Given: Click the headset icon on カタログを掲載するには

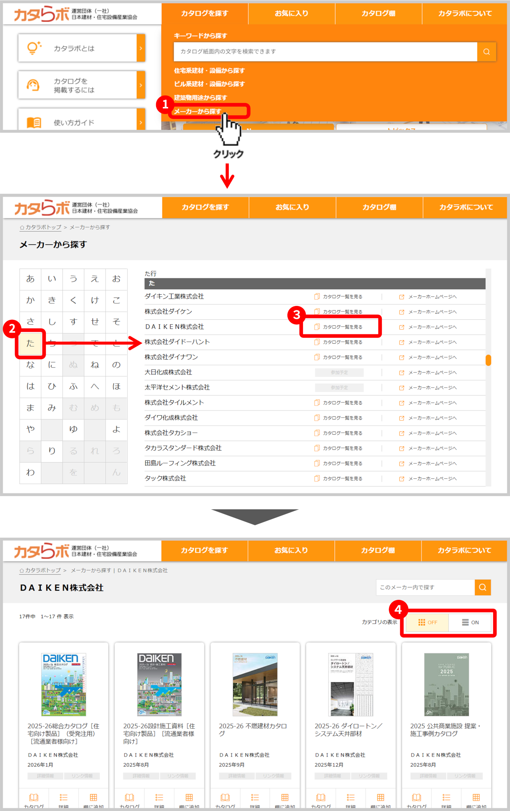Looking at the screenshot, I should [33, 85].
